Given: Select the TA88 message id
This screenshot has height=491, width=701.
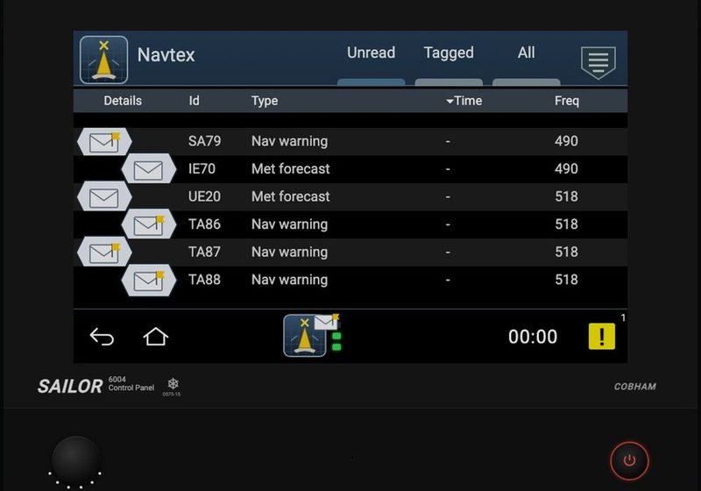Looking at the screenshot, I should pyautogui.click(x=204, y=280).
